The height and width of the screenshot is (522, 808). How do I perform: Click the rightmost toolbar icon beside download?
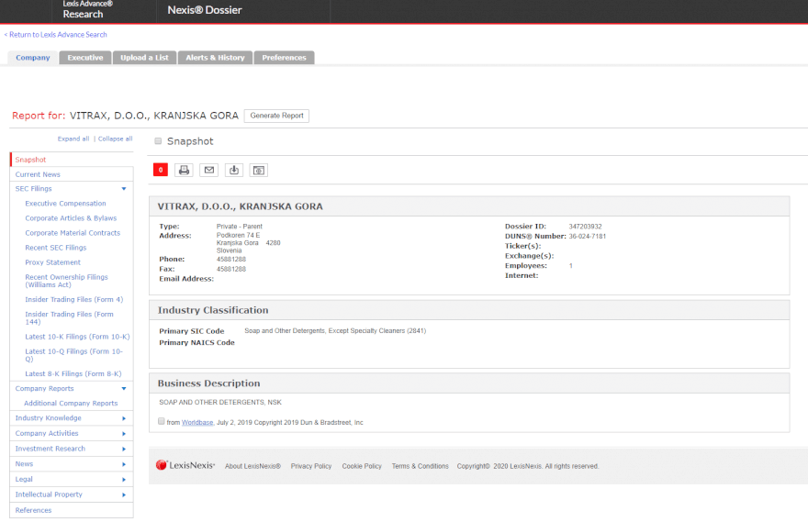[x=259, y=170]
